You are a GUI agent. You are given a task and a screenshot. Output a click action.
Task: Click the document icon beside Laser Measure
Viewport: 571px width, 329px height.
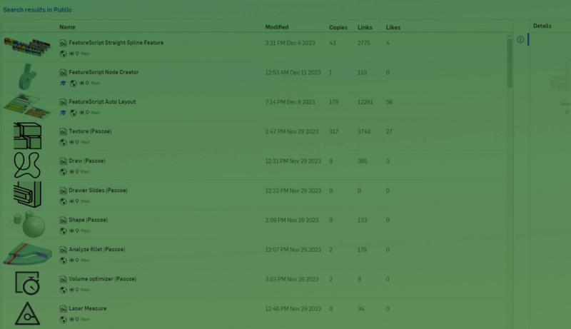63,308
